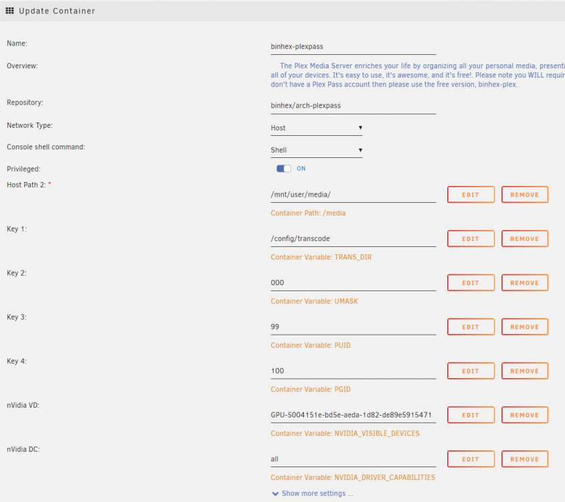
Task: Click the Key 1 field /config/transcode
Action: tap(353, 238)
